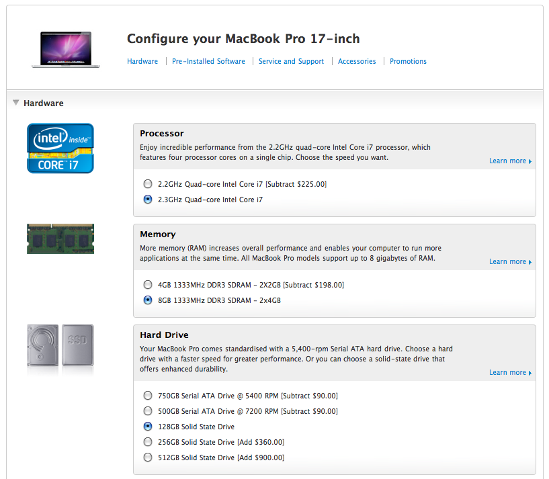Choose 4GB 1333MHz DDR3 SDRAM memory
Screen dimensions: 549x479
pos(148,285)
